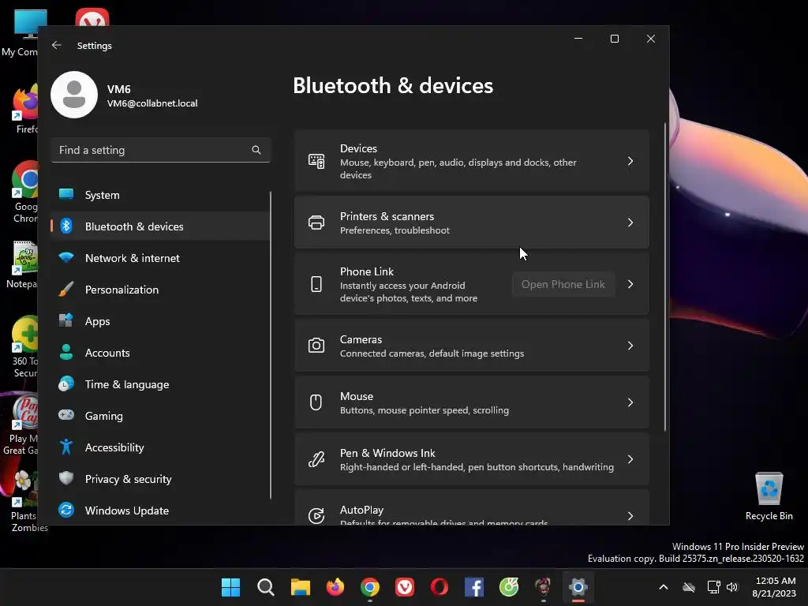Switch to Time & language category
This screenshot has width=808, height=606.
pyautogui.click(x=159, y=384)
